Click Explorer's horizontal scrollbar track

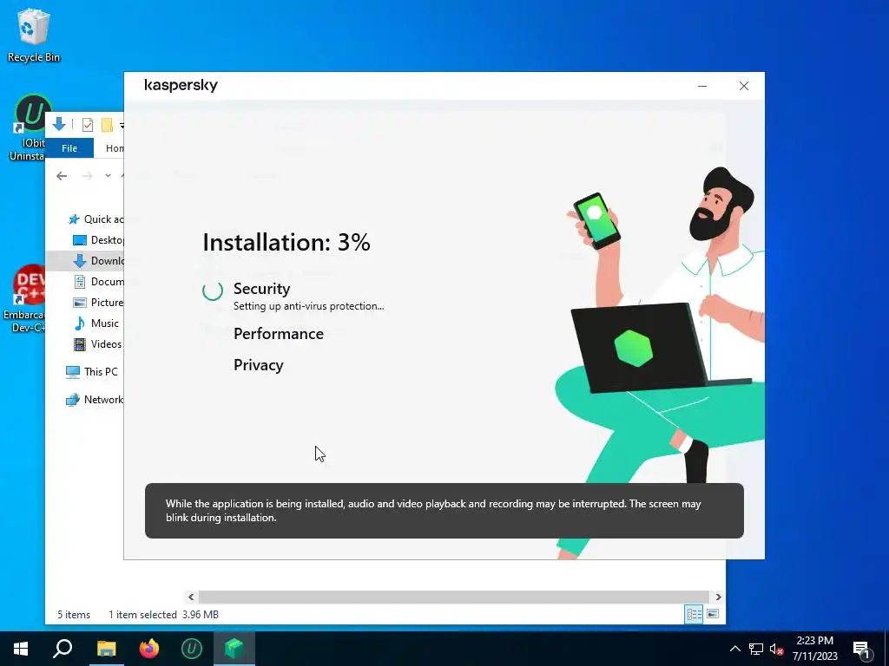click(x=453, y=597)
